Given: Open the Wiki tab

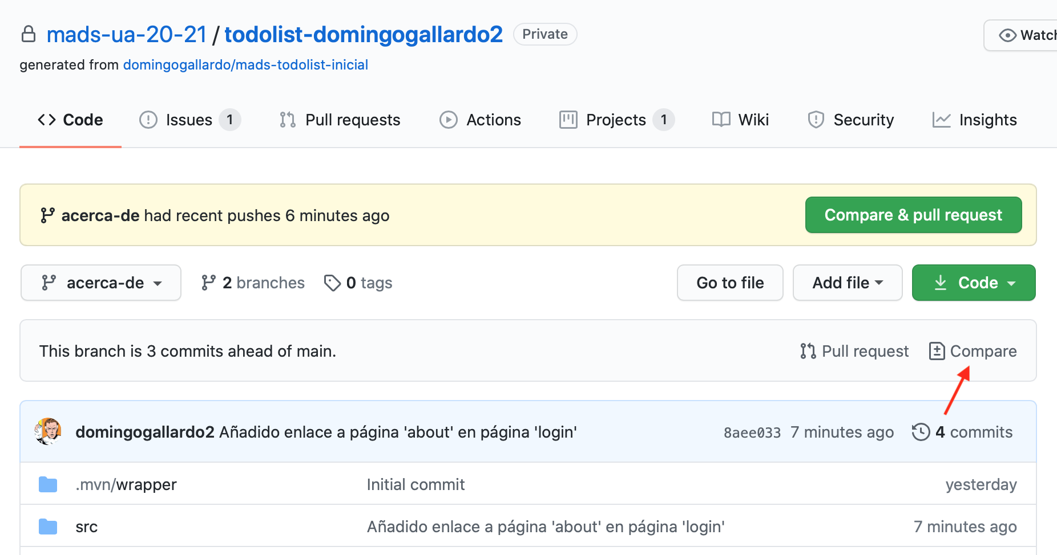Looking at the screenshot, I should 740,120.
